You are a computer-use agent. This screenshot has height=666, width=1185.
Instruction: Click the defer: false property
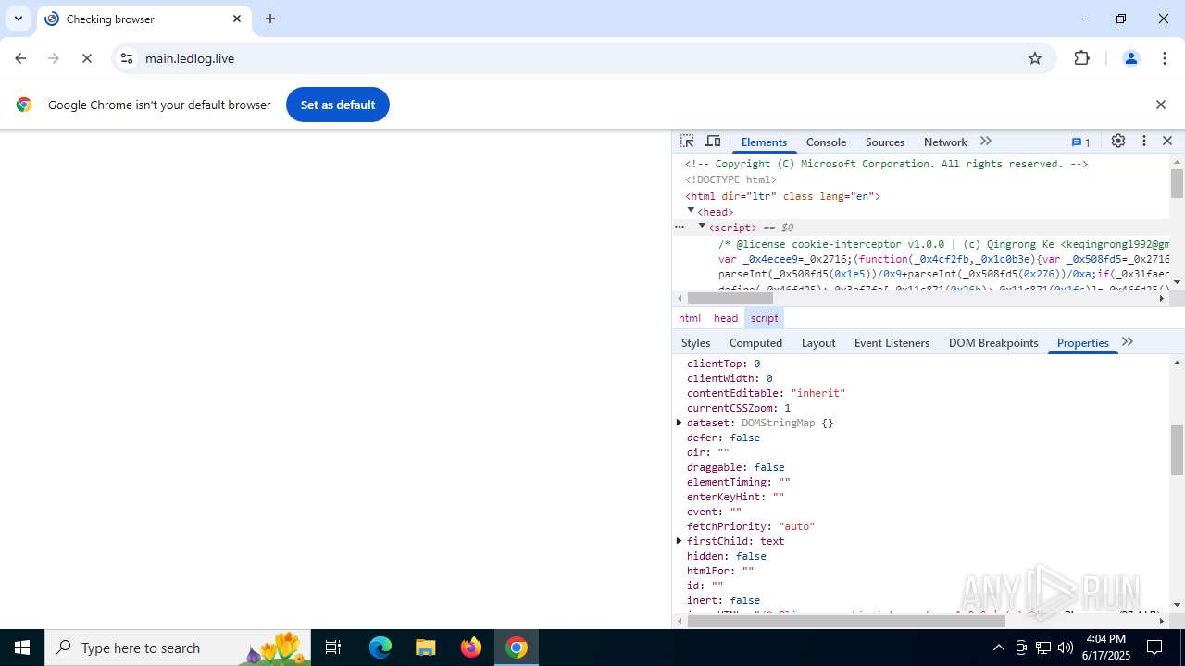723,438
